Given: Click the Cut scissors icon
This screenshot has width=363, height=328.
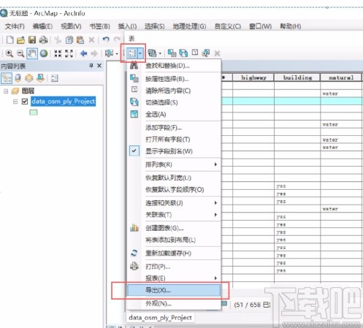Looking at the screenshot, I should tap(58, 39).
